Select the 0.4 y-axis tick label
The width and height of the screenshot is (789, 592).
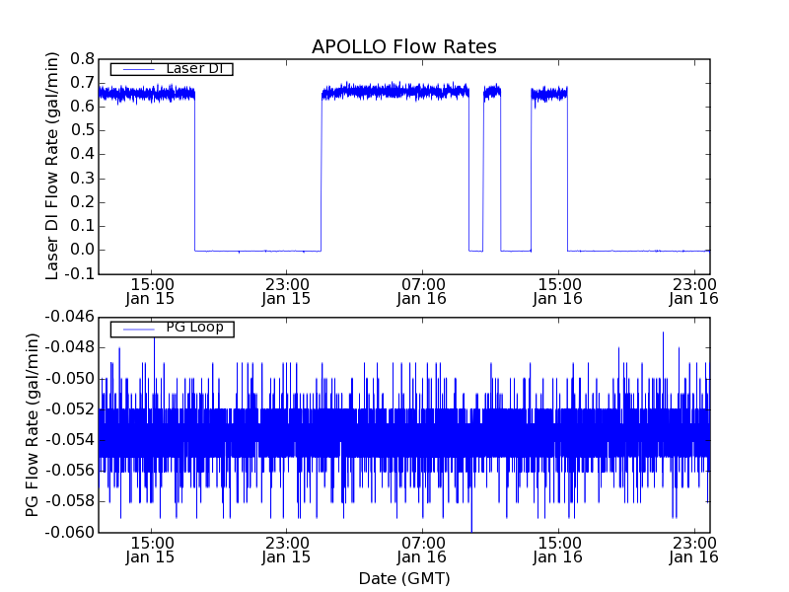coord(82,154)
